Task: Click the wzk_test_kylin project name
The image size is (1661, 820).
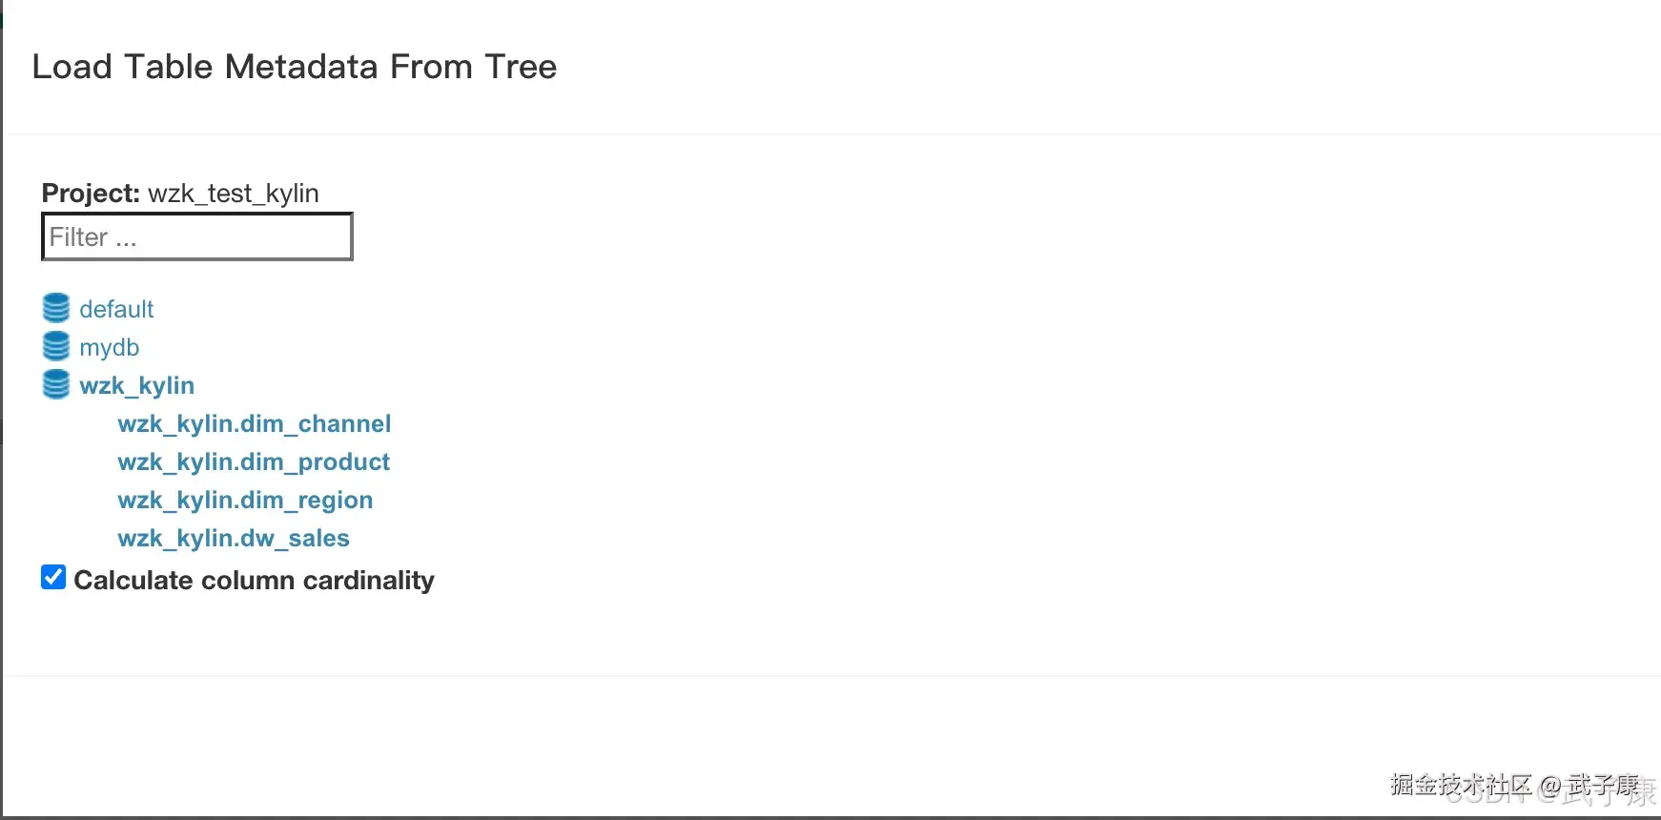Action: 234,194
